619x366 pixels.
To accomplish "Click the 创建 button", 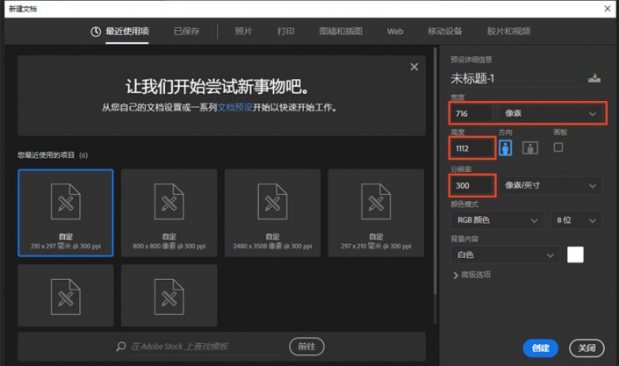I will [x=541, y=348].
